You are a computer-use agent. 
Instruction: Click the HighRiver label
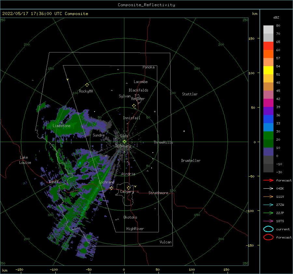[x=135, y=229]
